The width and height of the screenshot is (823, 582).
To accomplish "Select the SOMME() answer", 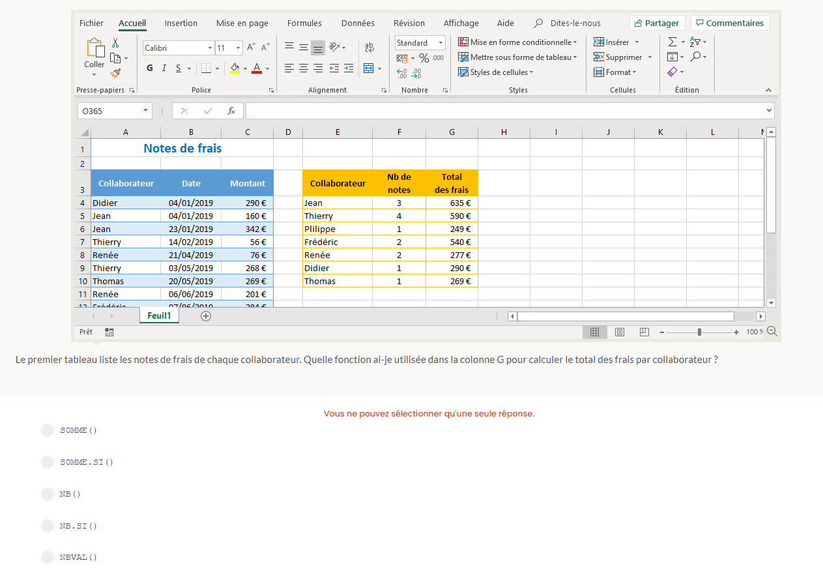I will (x=48, y=430).
